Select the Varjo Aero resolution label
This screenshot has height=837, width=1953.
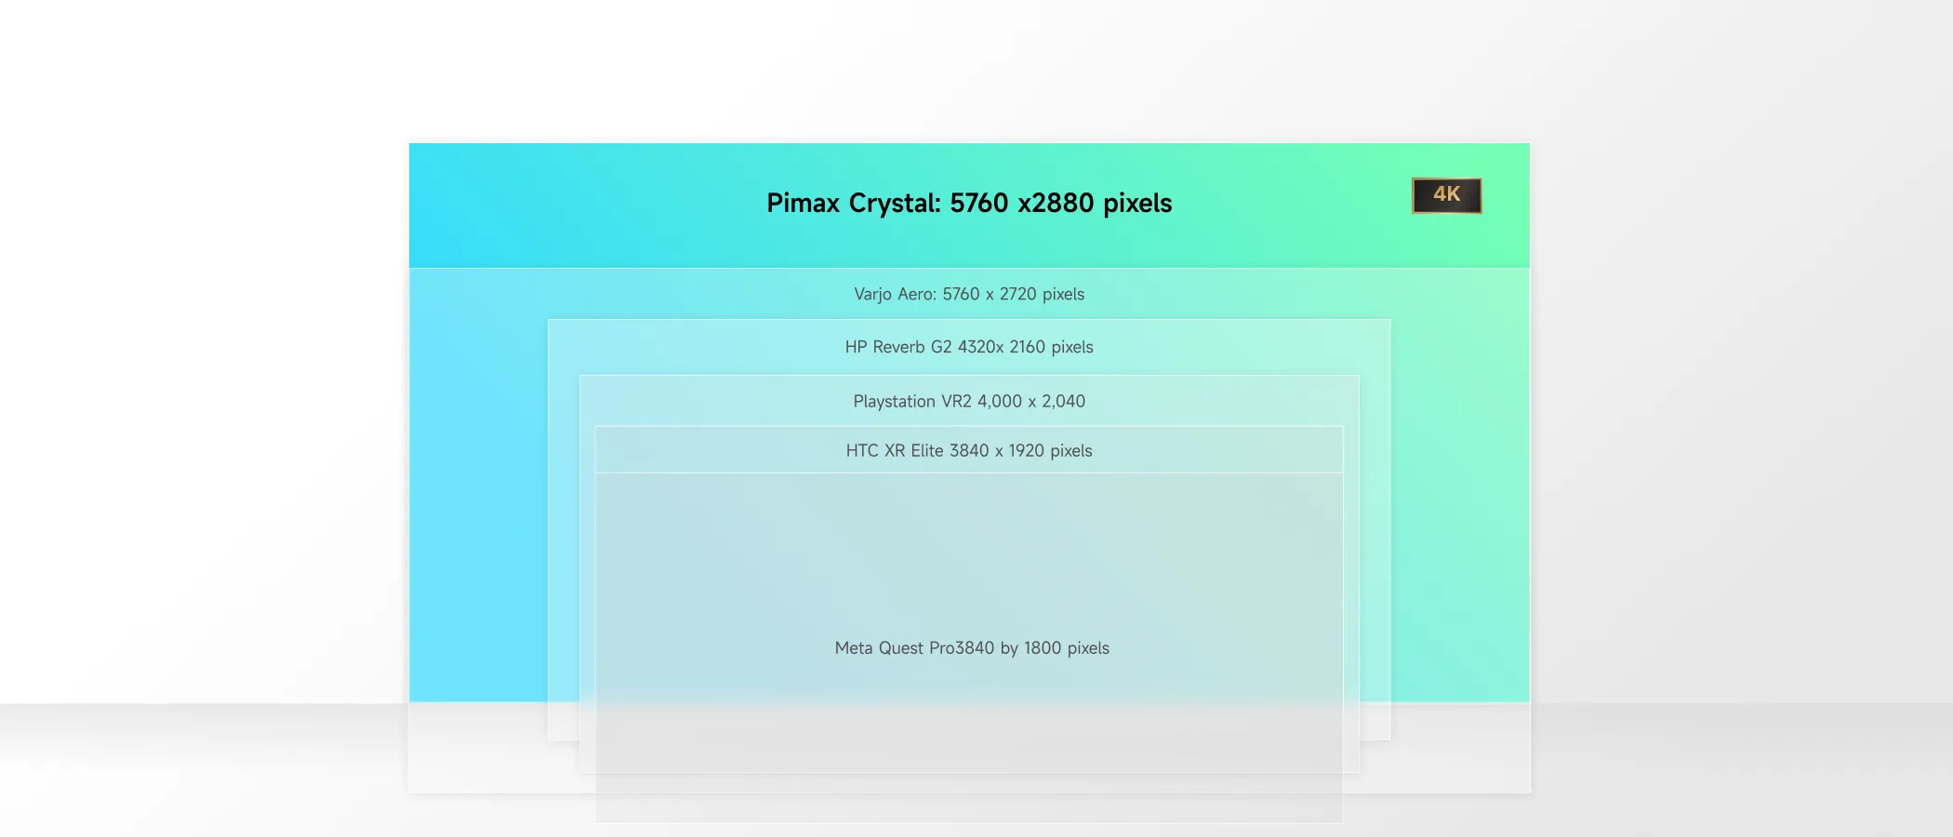pyautogui.click(x=969, y=294)
